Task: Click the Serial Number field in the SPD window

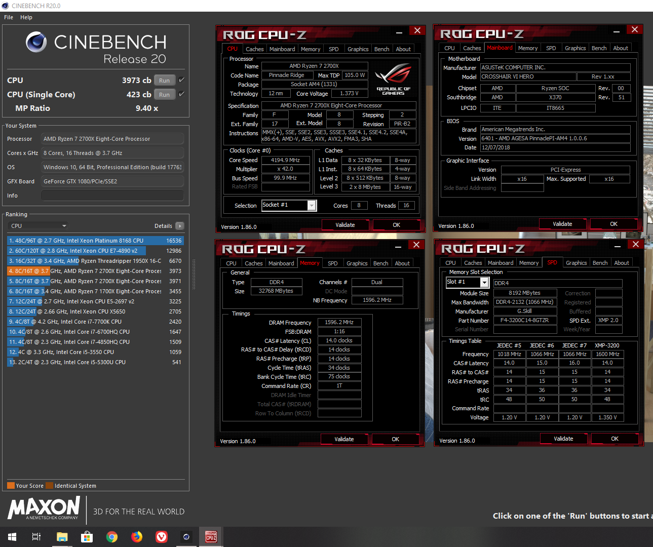Action: 525,329
